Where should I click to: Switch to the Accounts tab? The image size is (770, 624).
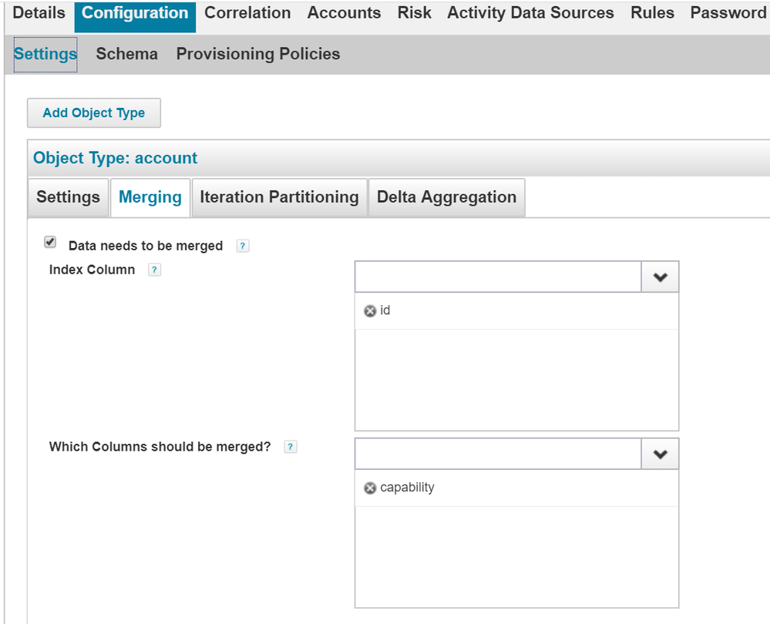[344, 13]
